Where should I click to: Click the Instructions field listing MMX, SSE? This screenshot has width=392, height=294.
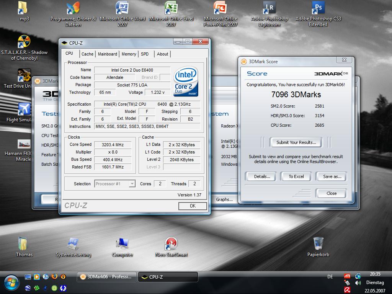(x=147, y=126)
